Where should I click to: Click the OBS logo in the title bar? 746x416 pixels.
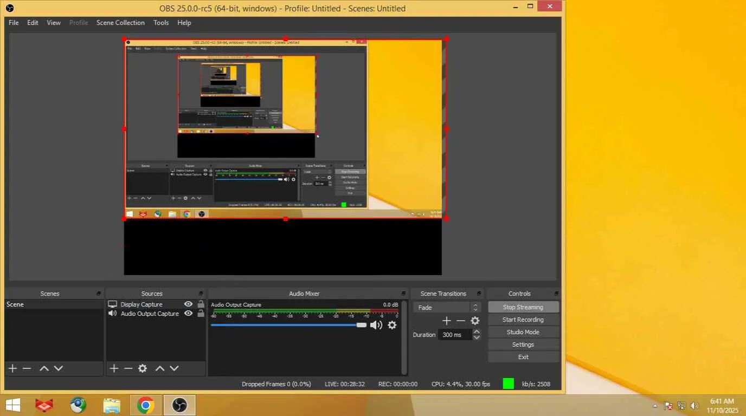tap(10, 8)
